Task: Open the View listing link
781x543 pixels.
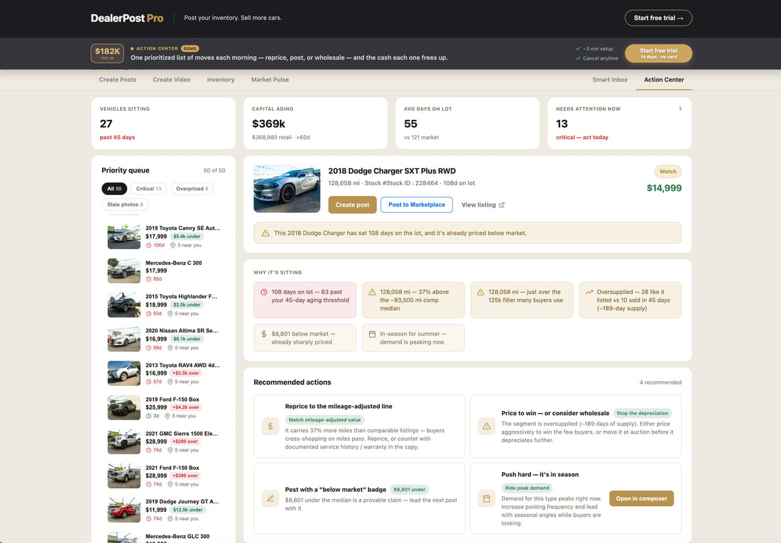Action: pyautogui.click(x=483, y=204)
